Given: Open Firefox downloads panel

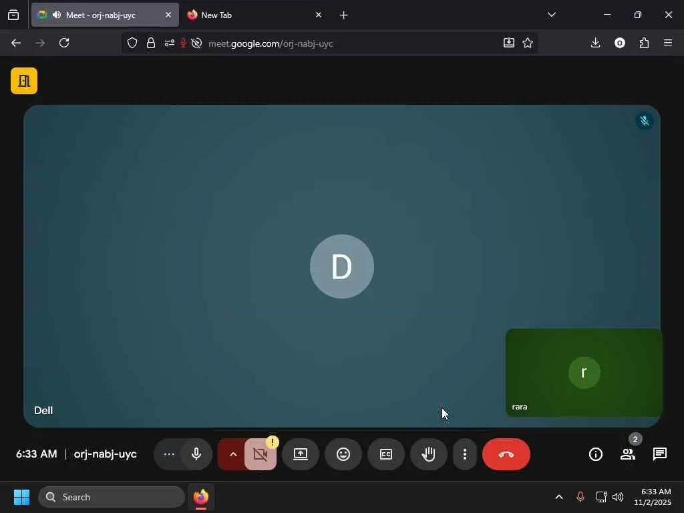Looking at the screenshot, I should coord(595,43).
